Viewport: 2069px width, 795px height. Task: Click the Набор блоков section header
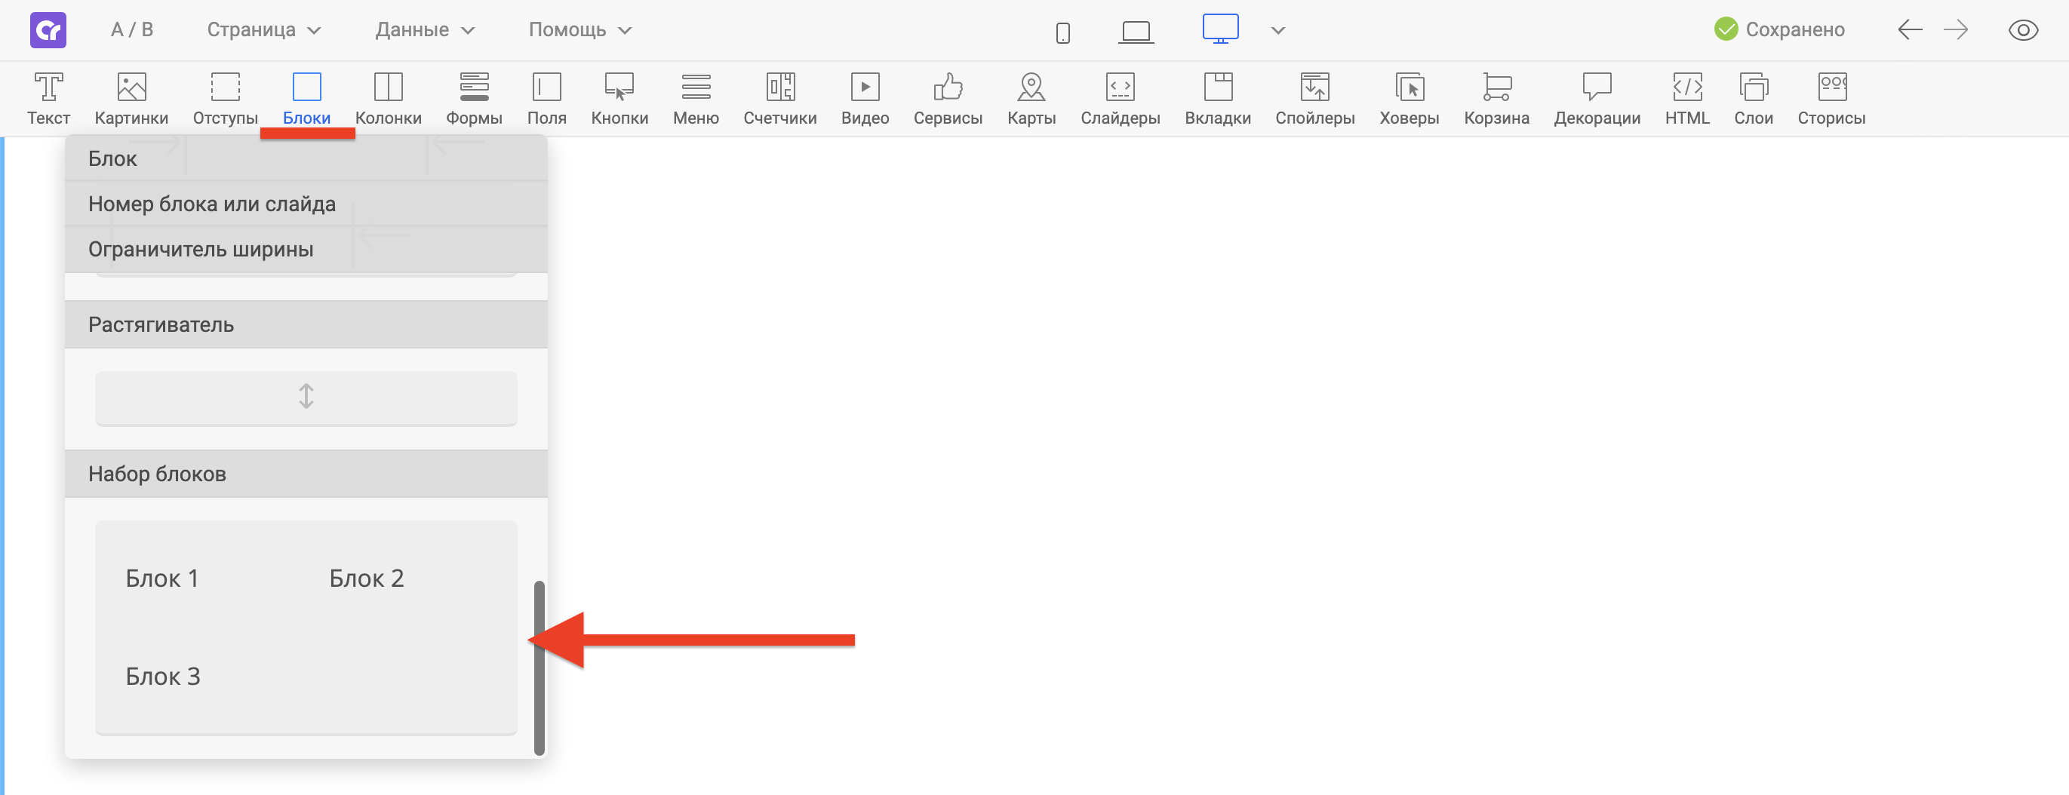click(306, 474)
